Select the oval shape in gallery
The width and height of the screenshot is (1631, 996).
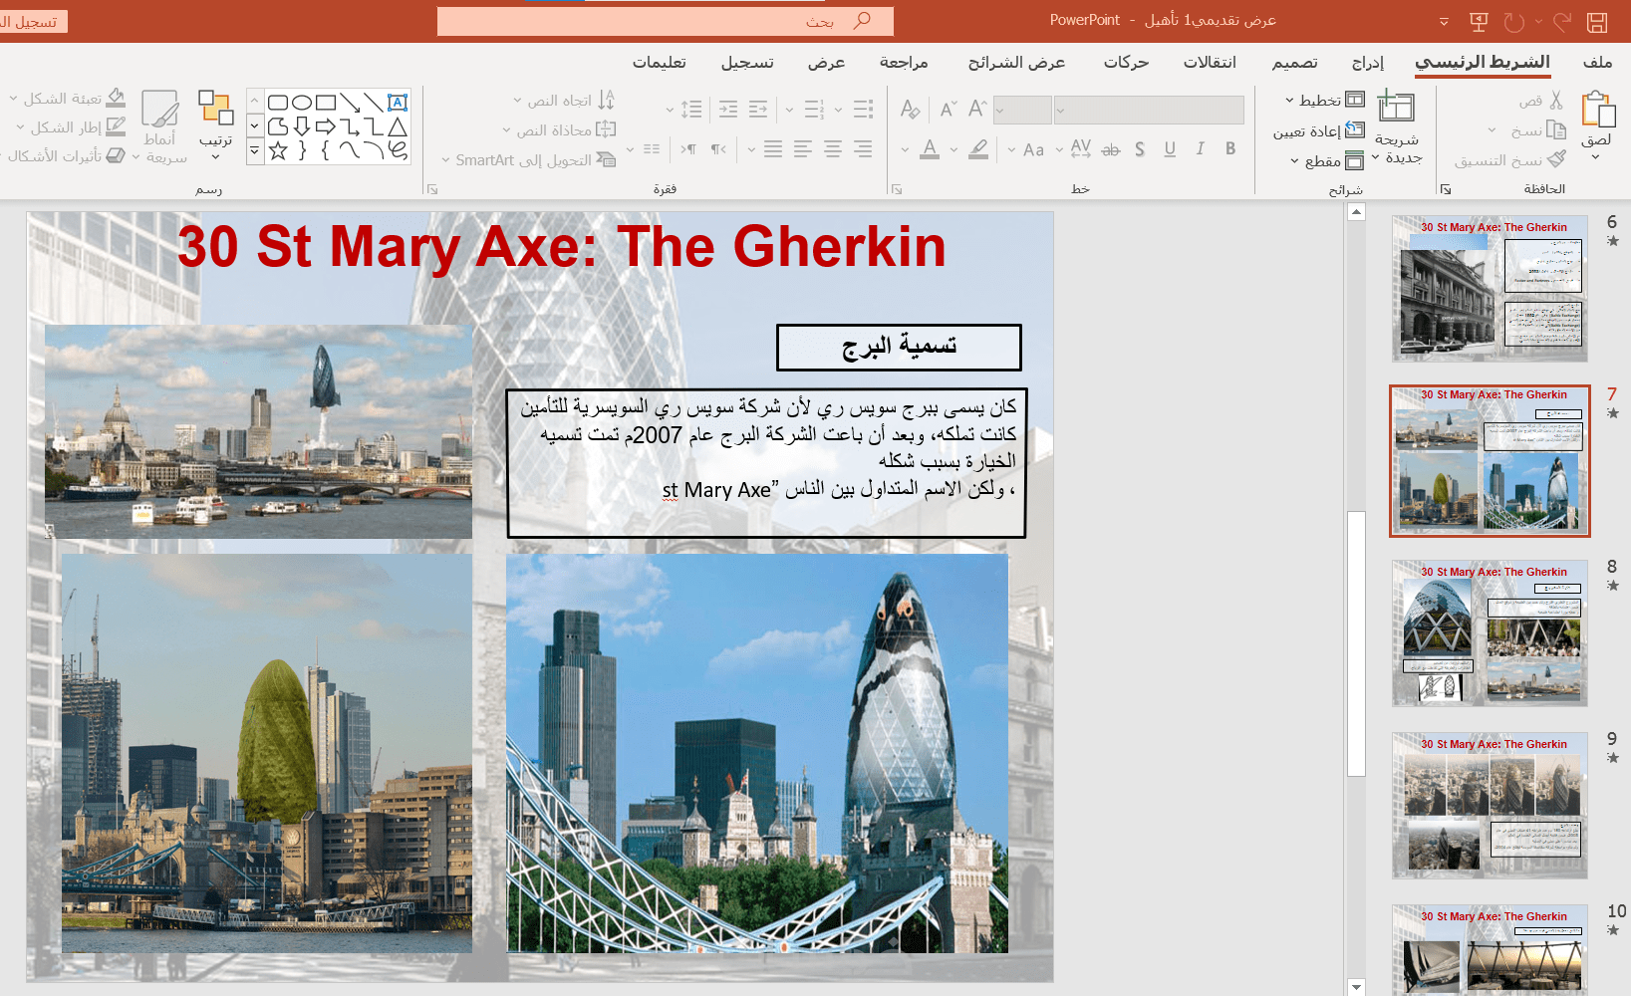click(302, 102)
